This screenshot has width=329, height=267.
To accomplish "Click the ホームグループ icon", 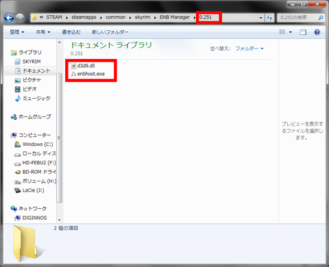I will 14,117.
